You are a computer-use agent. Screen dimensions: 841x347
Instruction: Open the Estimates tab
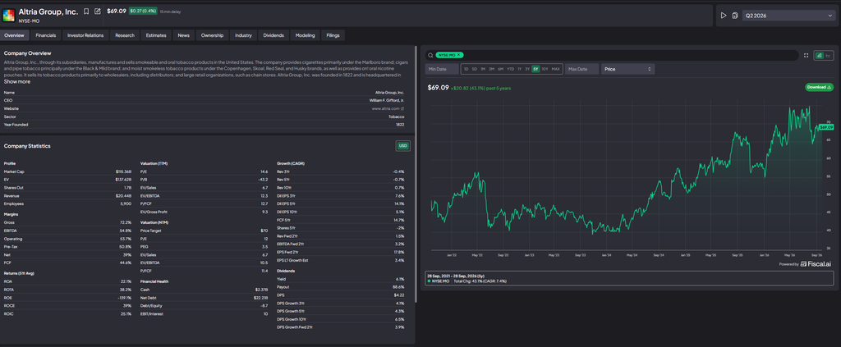tap(156, 35)
